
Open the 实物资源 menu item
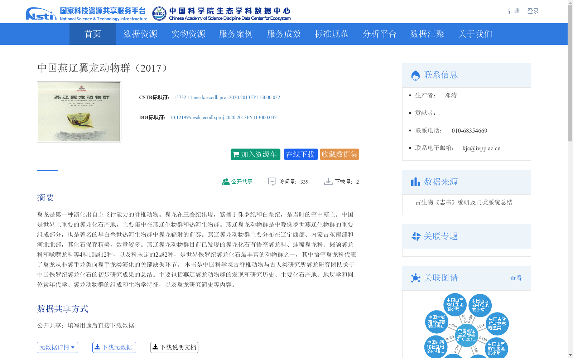click(188, 34)
